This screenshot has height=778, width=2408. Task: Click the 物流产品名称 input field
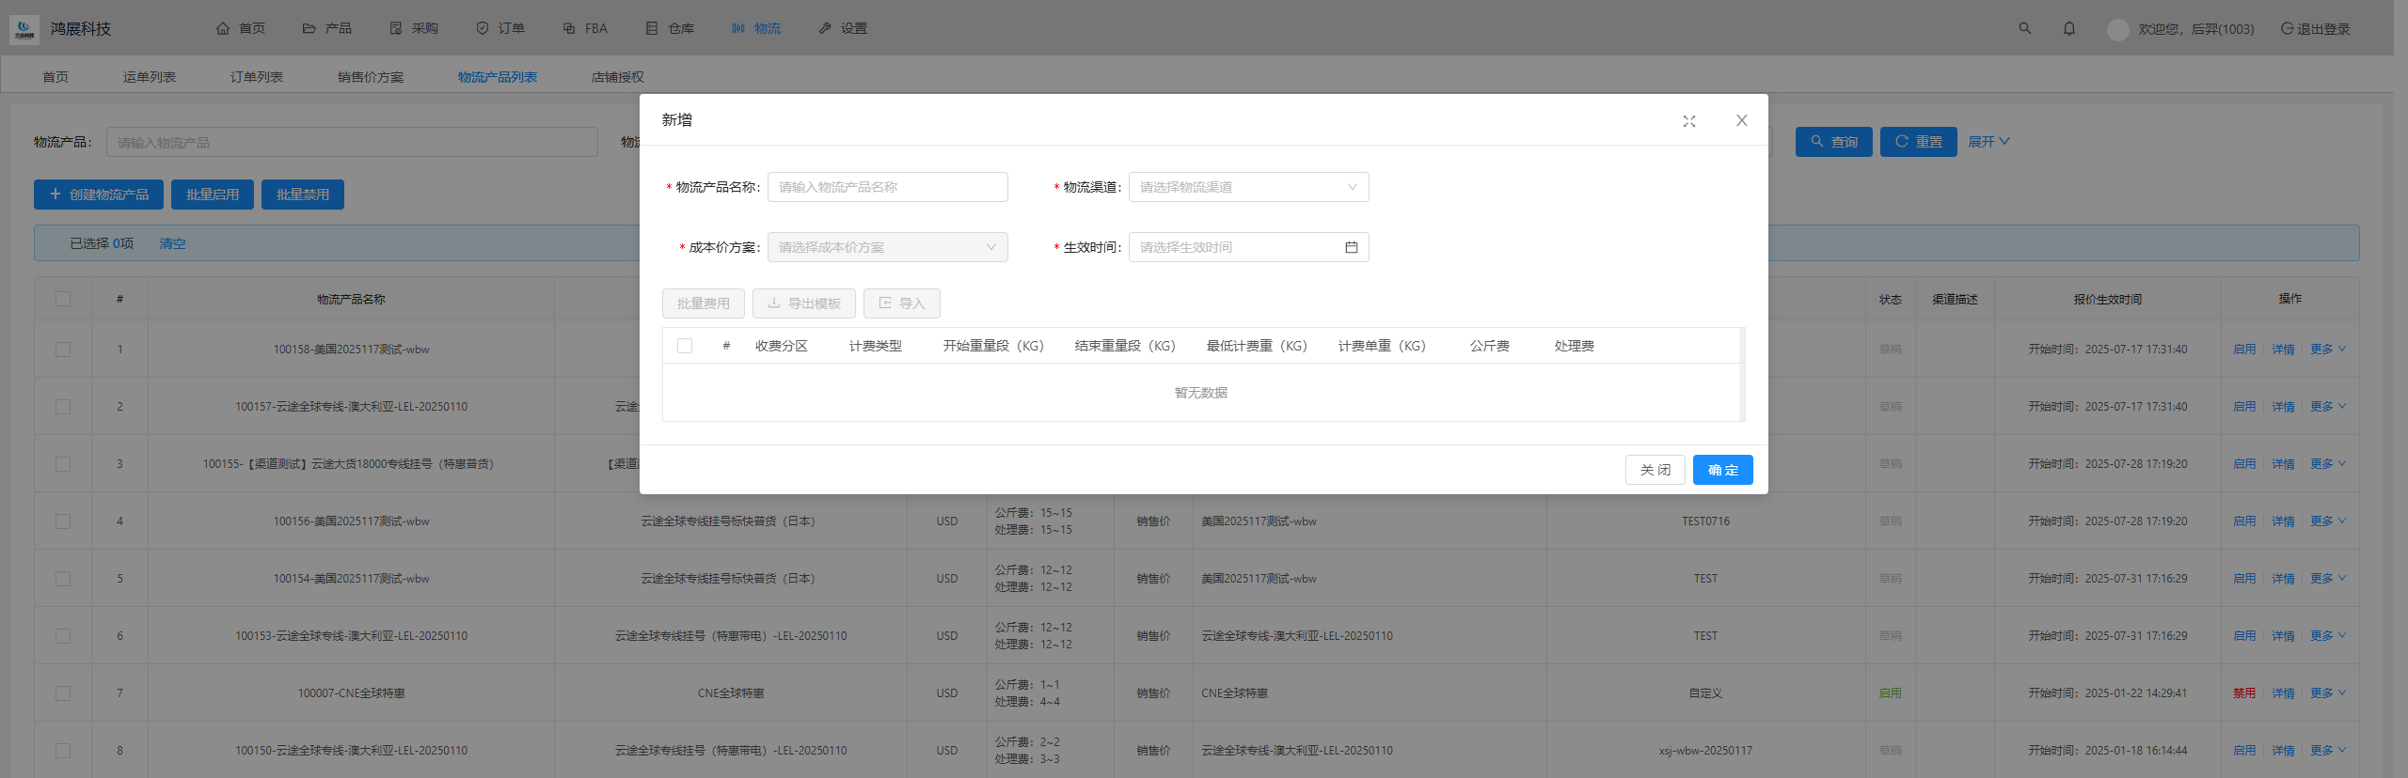click(x=886, y=187)
